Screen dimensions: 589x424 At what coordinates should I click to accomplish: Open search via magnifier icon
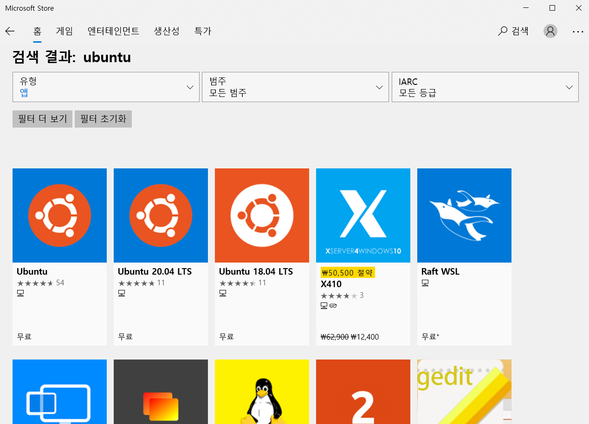(502, 31)
